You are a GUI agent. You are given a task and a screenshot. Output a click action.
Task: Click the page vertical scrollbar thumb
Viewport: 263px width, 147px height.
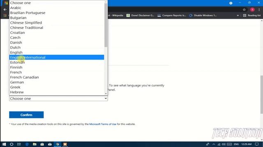262,95
